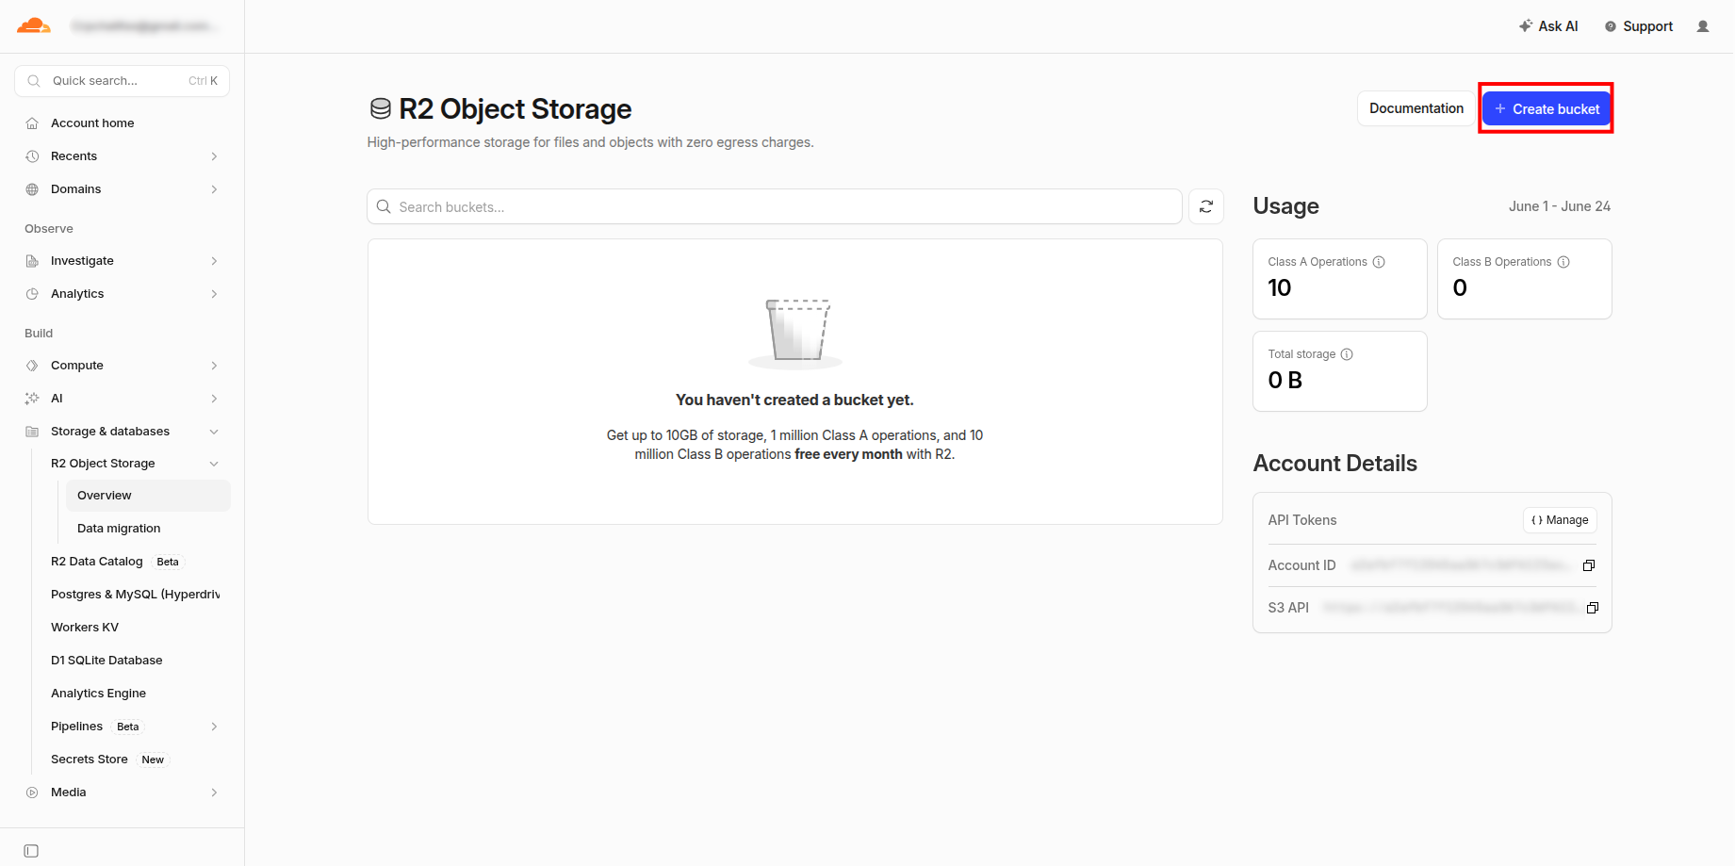
Task: Copy the S3 API URL icon
Action: pyautogui.click(x=1593, y=608)
